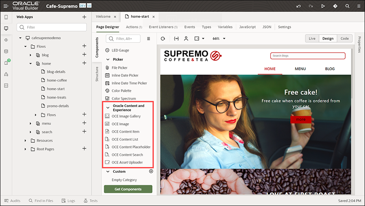The height and width of the screenshot is (206, 365).
Task: Click plus icon beside menu flow
Action: 84,123
